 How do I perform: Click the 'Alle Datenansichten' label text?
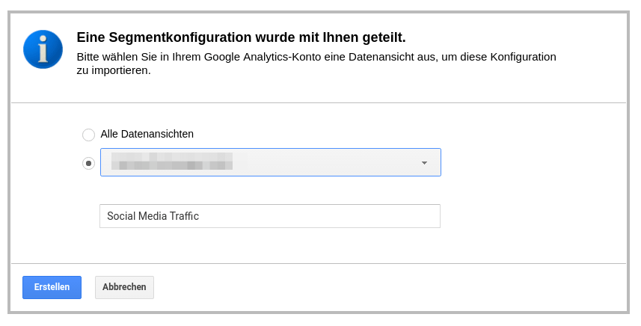147,134
